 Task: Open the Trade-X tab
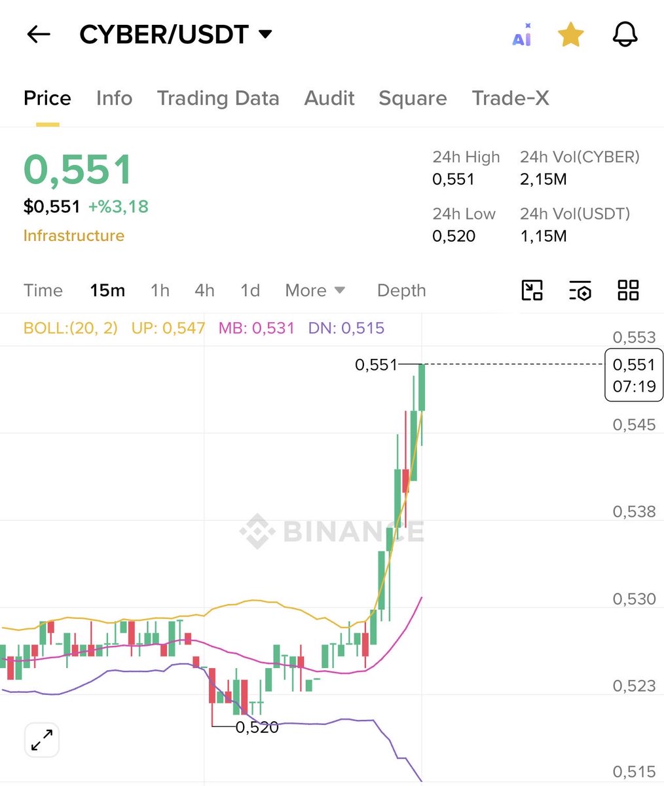click(x=510, y=98)
